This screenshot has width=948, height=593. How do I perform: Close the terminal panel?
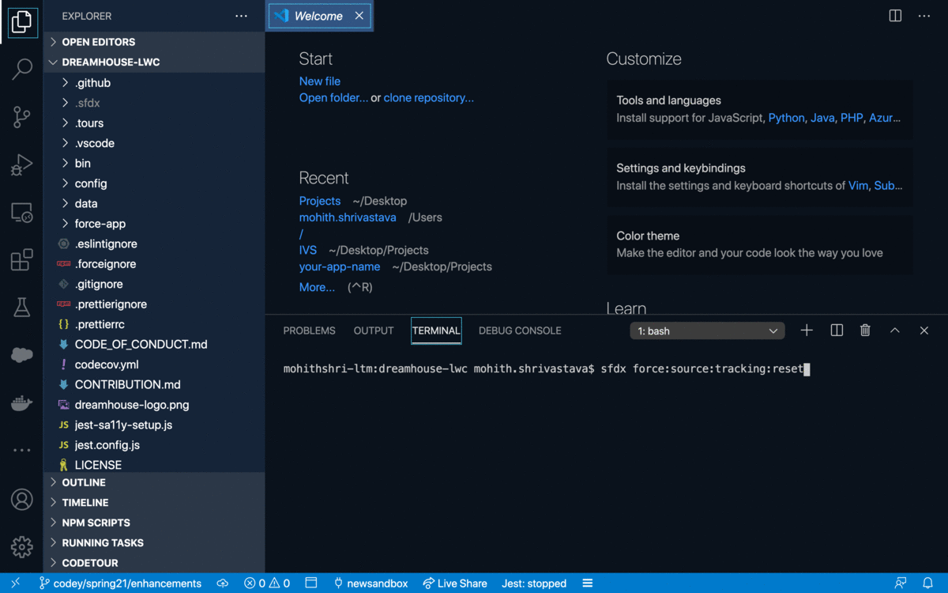click(924, 330)
